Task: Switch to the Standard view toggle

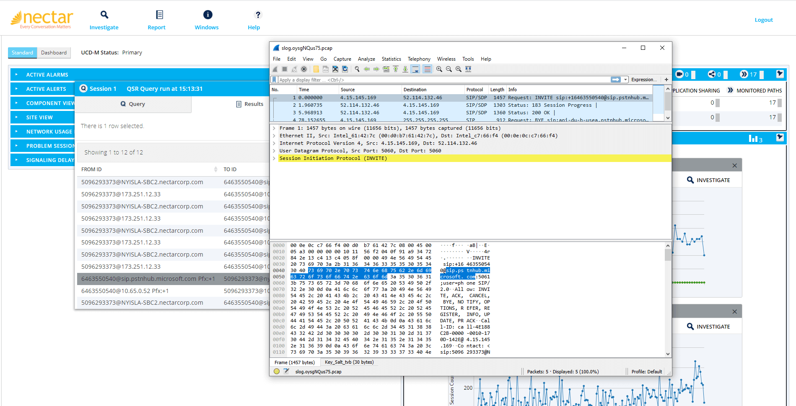Action: click(22, 53)
